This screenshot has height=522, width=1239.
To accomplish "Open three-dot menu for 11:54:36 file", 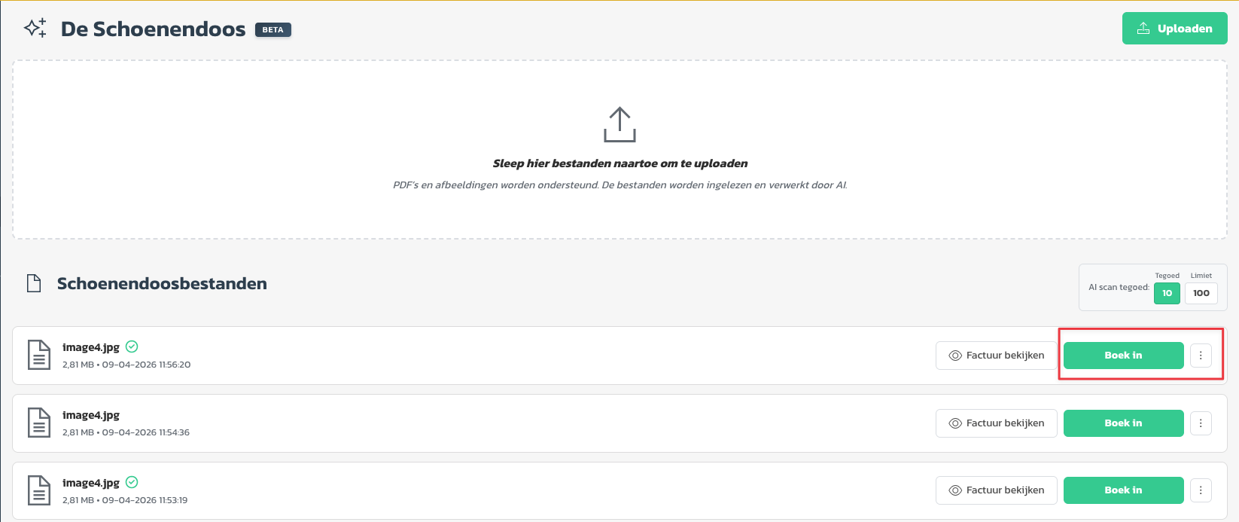I will coord(1201,423).
